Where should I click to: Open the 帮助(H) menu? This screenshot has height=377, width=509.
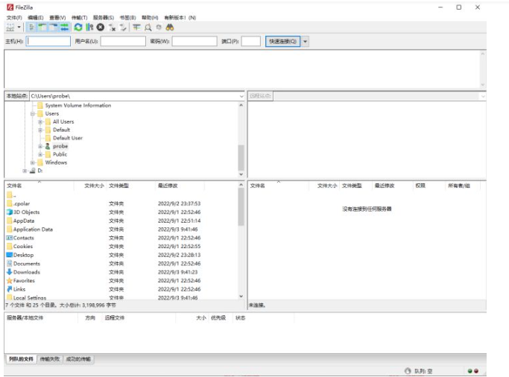point(150,18)
